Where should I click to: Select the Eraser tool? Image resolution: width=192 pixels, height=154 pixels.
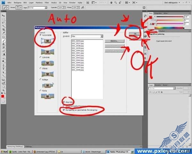(3, 51)
